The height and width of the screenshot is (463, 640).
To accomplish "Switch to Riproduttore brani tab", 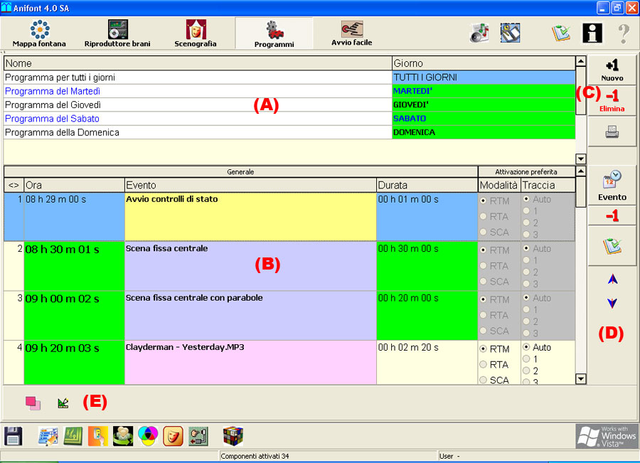I will tap(117, 33).
